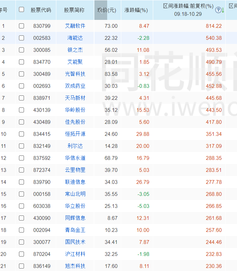Screen dimensions: 237x271
Task: Open 利尔达 stock link
Action: 75,146
